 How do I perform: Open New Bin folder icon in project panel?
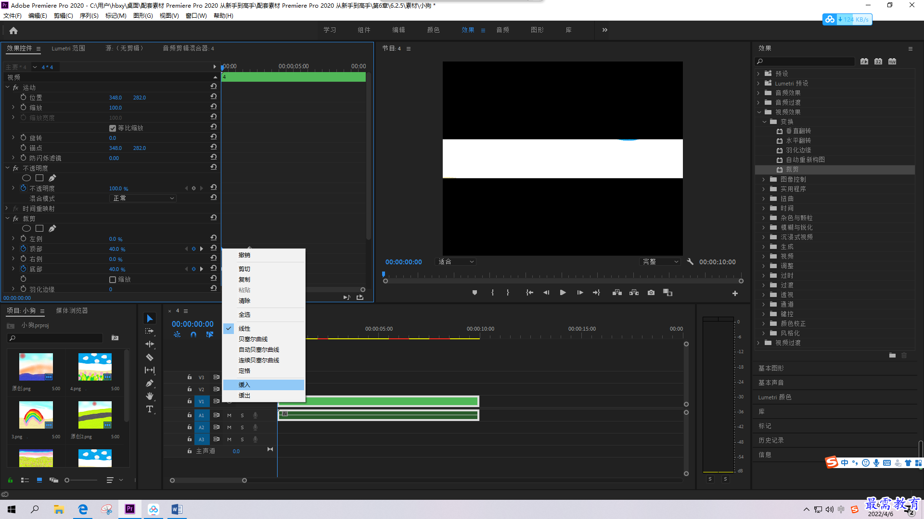coord(115,338)
